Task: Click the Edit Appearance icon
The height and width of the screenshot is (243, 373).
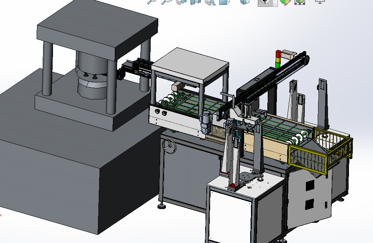Action: 285,2
